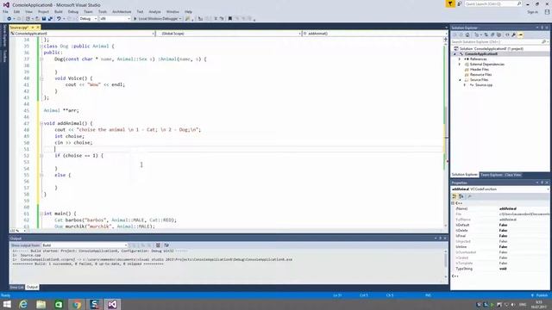
Task: Open the addAnimal member dropdown
Action: point(375,34)
